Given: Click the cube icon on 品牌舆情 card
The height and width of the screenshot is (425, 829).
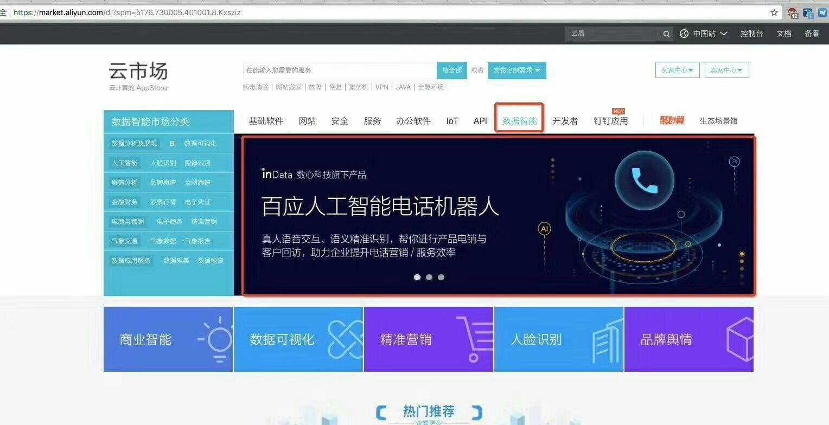Looking at the screenshot, I should pyautogui.click(x=740, y=339).
